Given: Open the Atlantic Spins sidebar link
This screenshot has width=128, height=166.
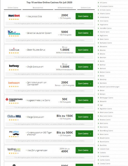Looking at the screenshot, I should [x=104, y=32].
